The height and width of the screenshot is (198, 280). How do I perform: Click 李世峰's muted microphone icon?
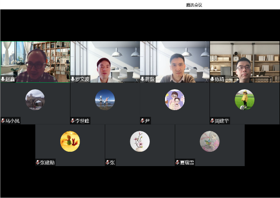click(73, 121)
